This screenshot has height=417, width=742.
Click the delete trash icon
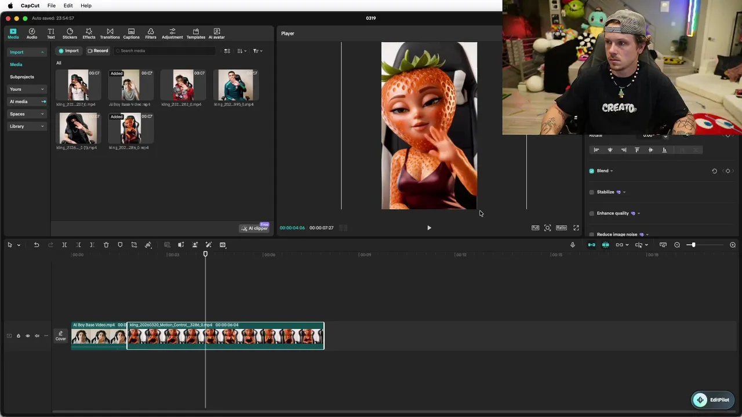[106, 245]
